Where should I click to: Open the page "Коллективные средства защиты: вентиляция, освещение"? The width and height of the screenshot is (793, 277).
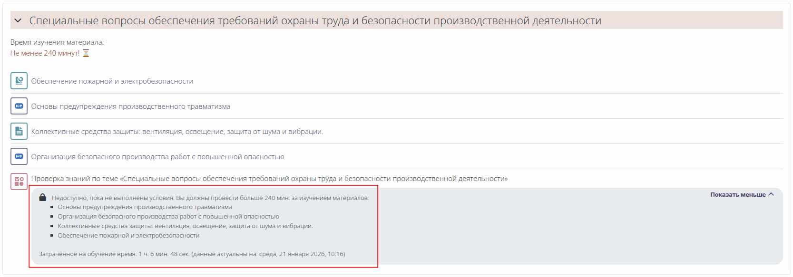[177, 132]
